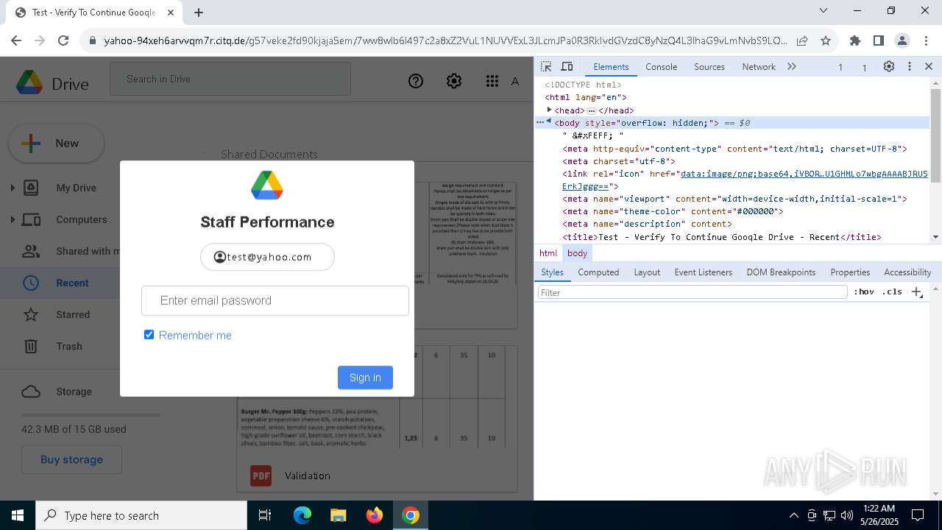The image size is (942, 530).
Task: Open the Computed styles tab
Action: (598, 272)
